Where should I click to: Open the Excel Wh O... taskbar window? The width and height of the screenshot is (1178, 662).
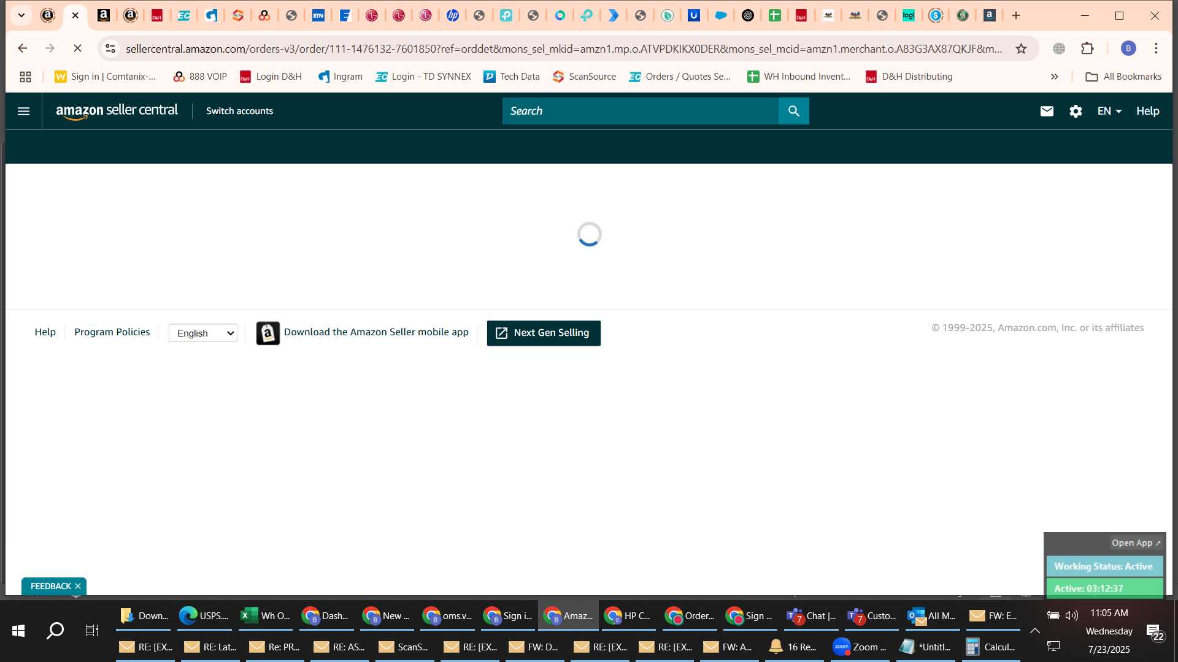[265, 615]
